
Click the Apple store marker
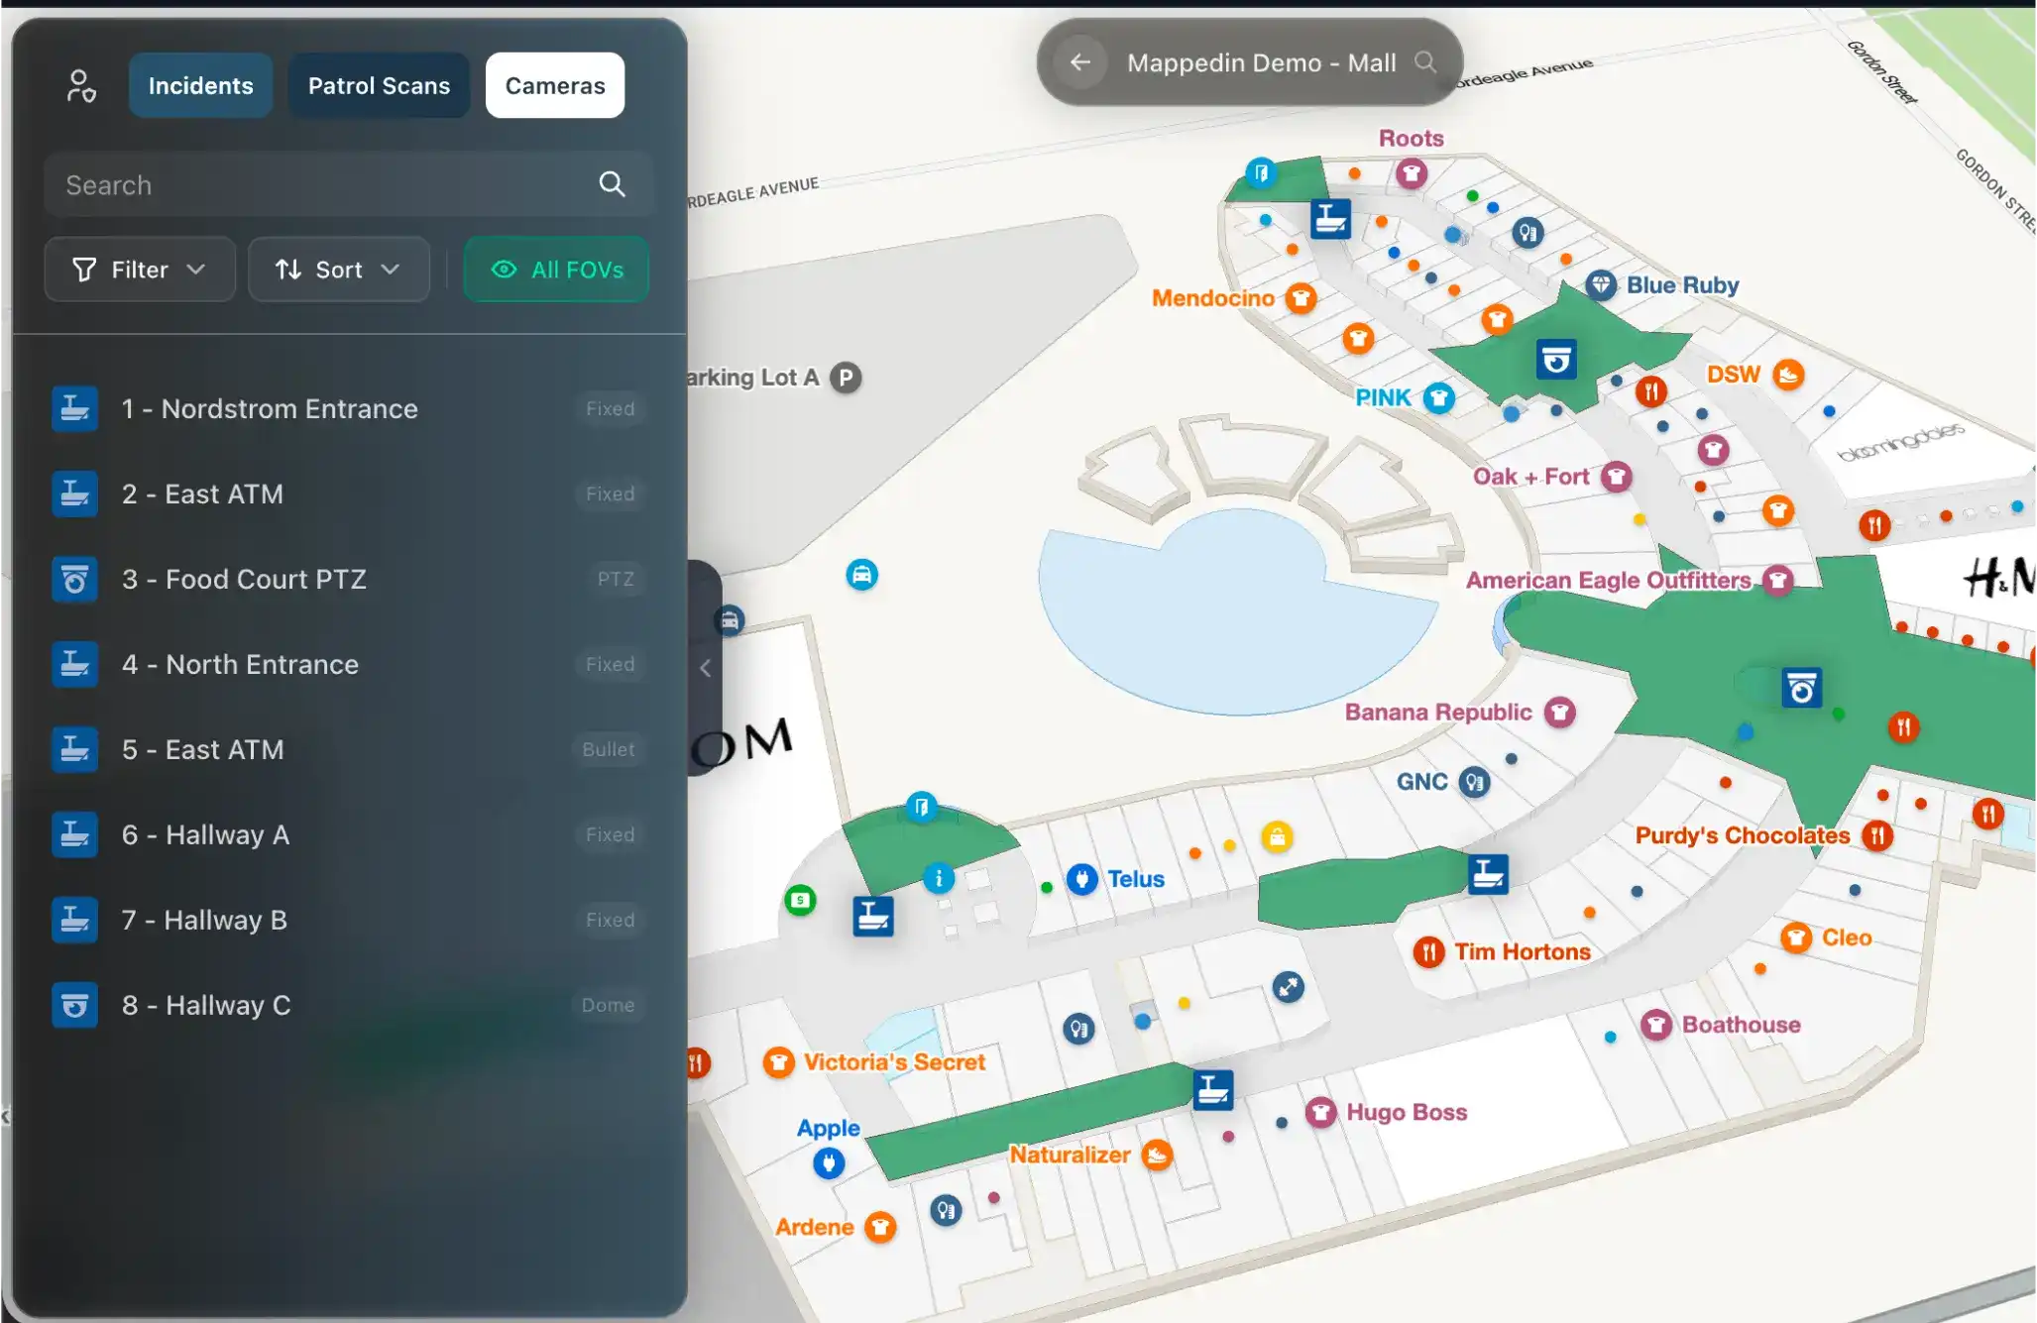click(829, 1162)
